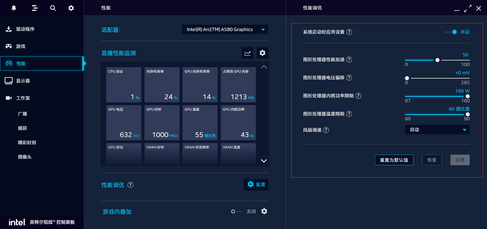Show help for 风扇调速
487x229 pixels.
click(326, 130)
